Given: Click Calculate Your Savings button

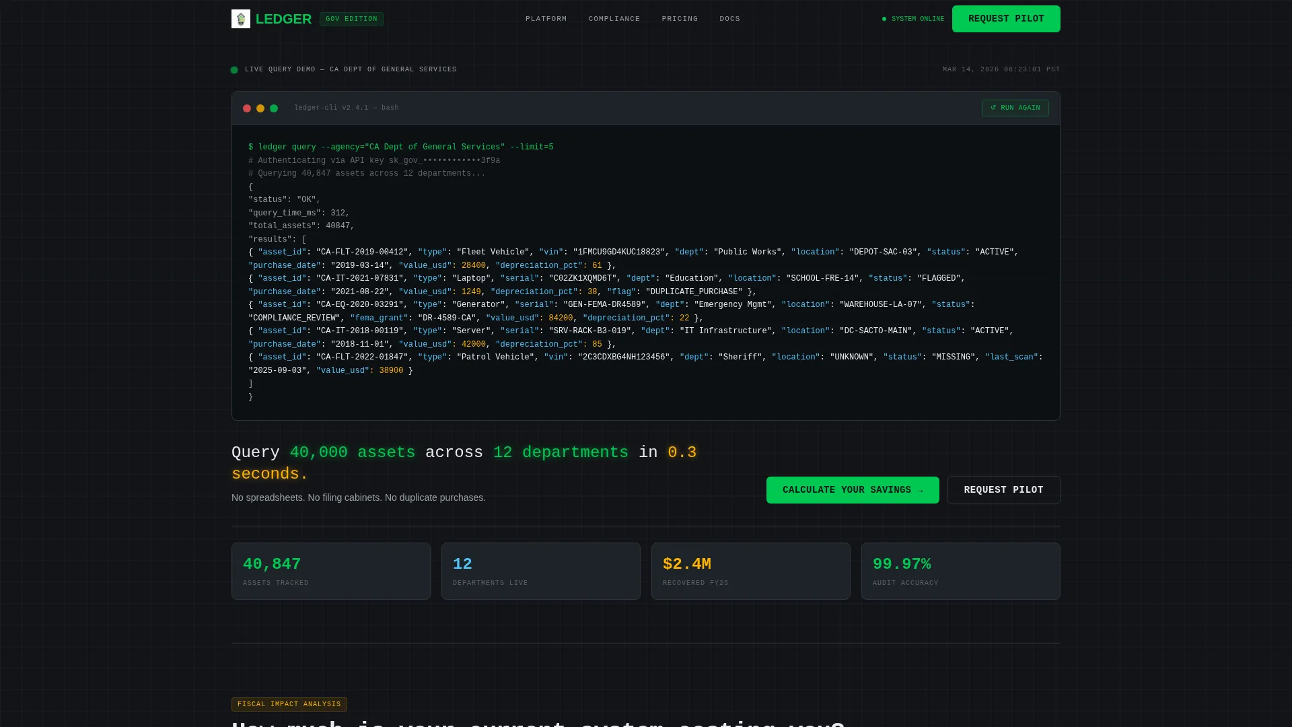Looking at the screenshot, I should [x=853, y=490].
